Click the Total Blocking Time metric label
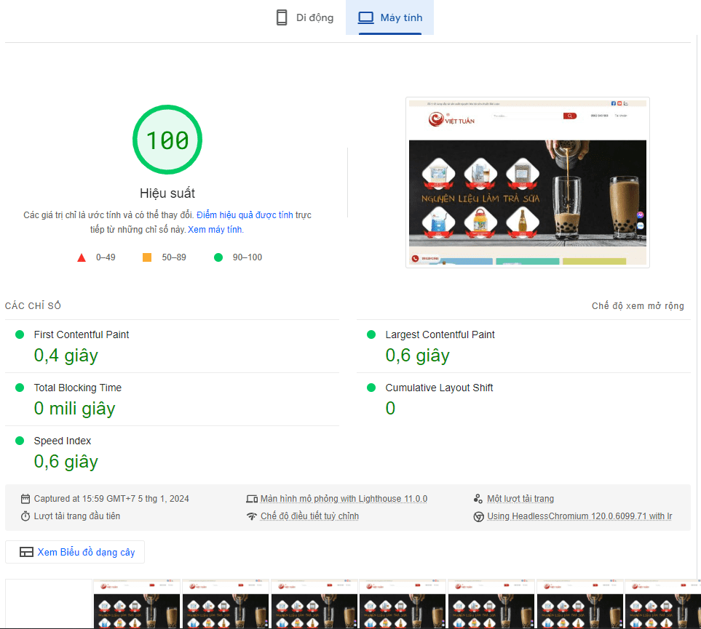The height and width of the screenshot is (629, 701). coord(78,388)
